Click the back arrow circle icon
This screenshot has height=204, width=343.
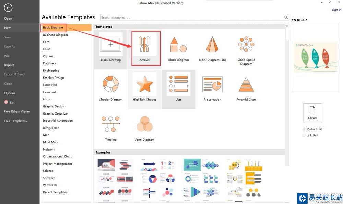point(8,8)
